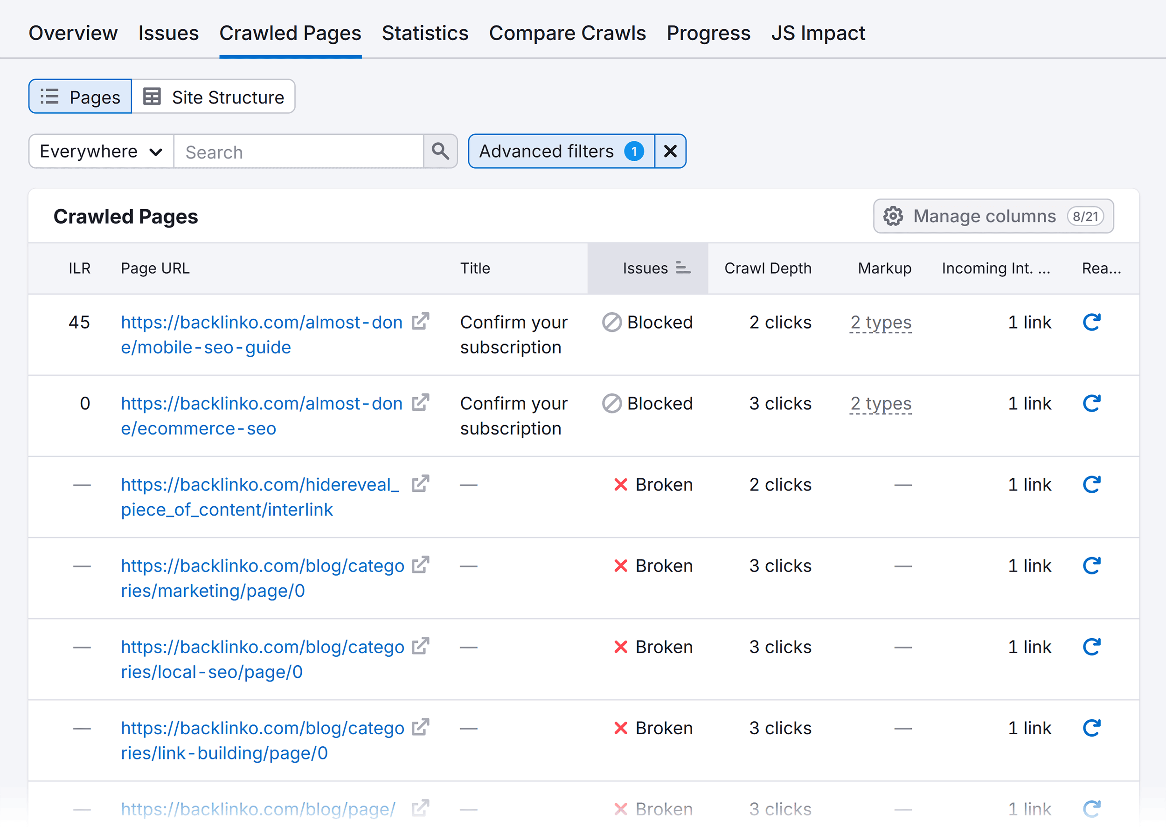
Task: Click 1 link in local-seo/page/0 row
Action: coord(1029,647)
